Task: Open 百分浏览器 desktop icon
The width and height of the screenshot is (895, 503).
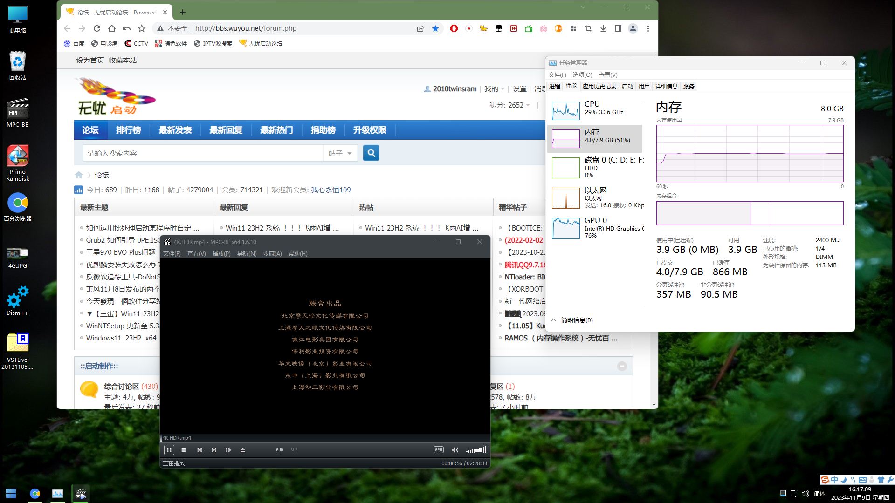Action: [x=18, y=207]
